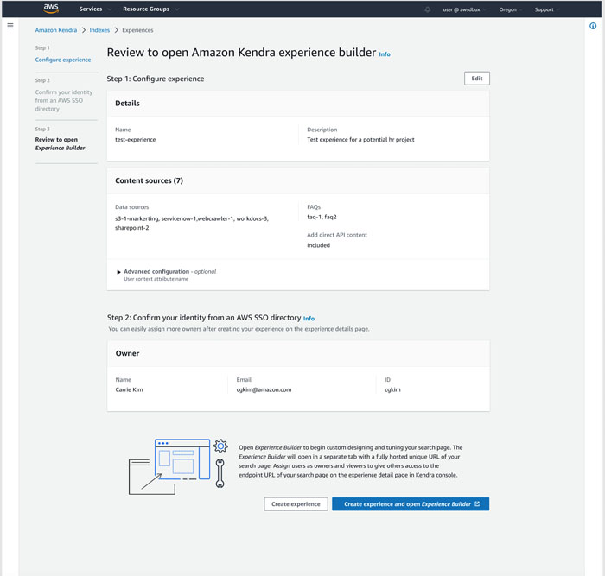Expand Advanced configuration section

click(x=119, y=272)
